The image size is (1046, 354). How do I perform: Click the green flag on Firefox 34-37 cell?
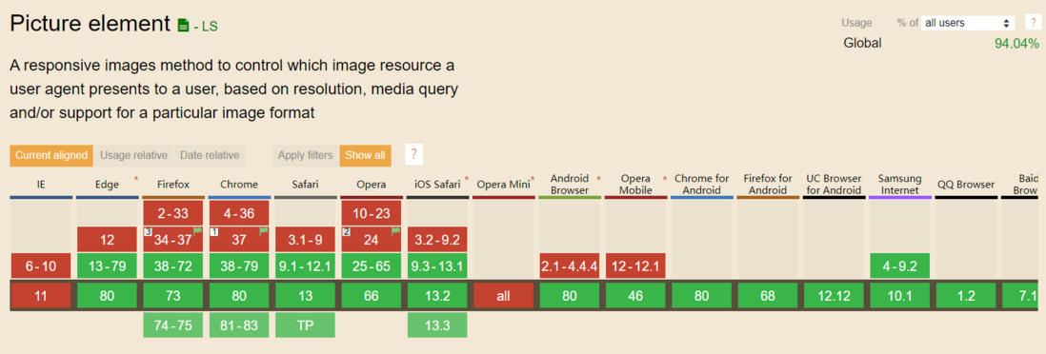click(198, 231)
